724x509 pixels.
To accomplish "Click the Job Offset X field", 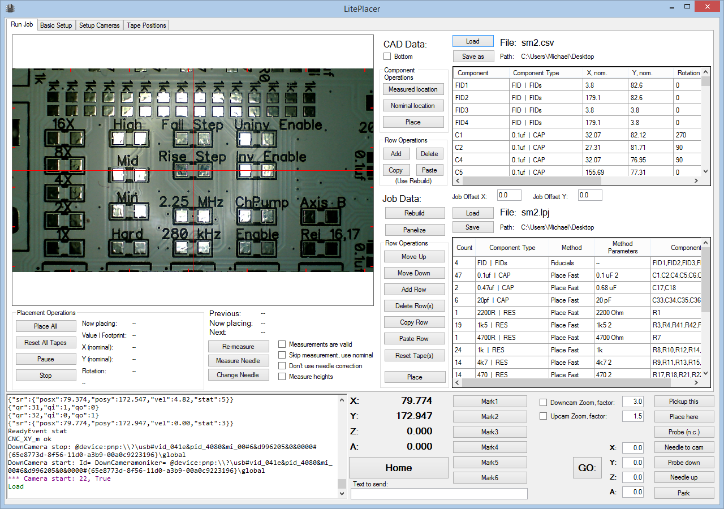I will point(508,196).
